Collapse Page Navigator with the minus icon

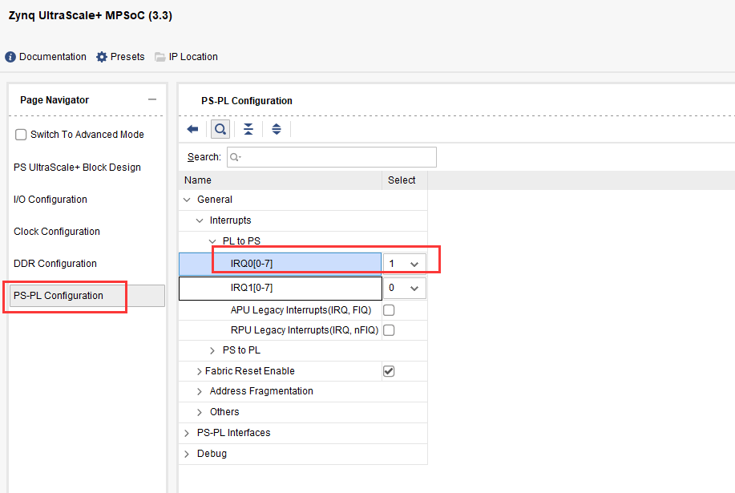(152, 99)
